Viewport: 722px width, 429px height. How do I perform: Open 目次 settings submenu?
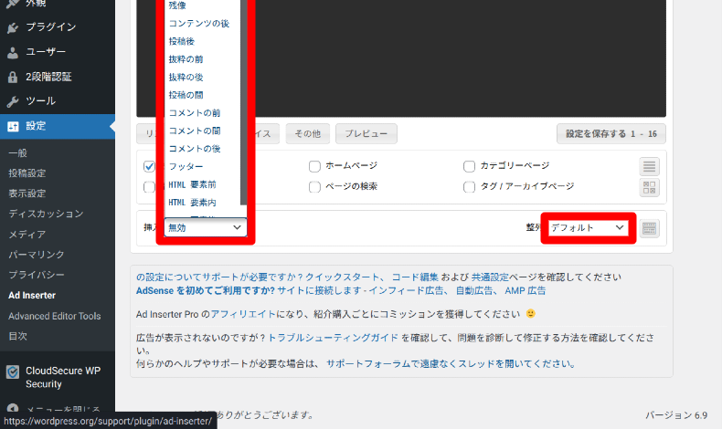point(17,336)
